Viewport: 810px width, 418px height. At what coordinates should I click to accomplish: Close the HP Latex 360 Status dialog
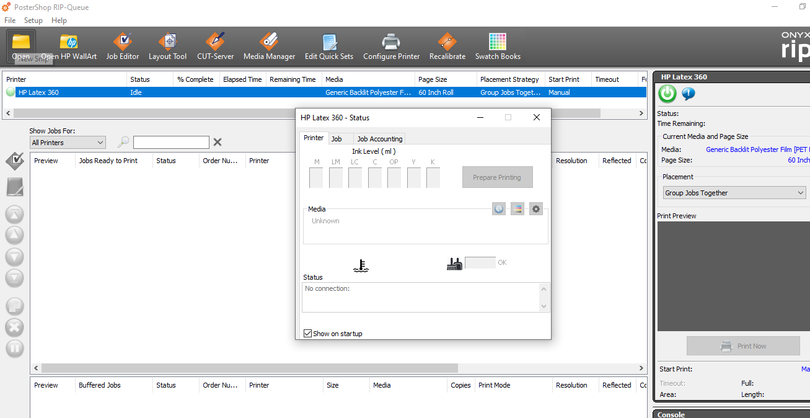(x=537, y=117)
